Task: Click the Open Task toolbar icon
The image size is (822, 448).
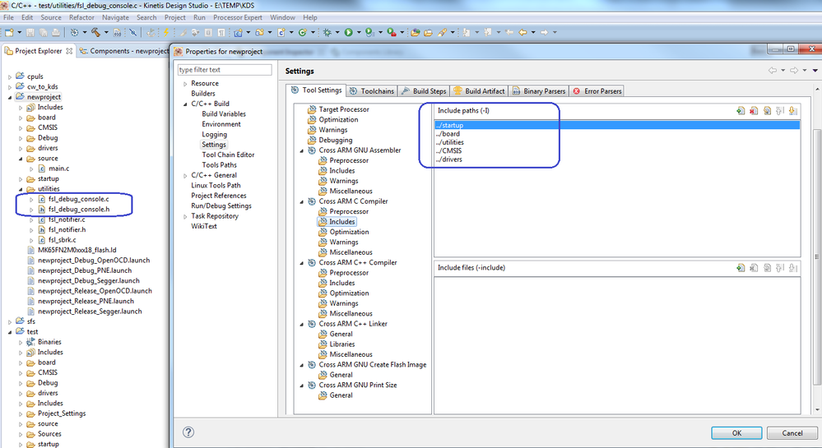Action: coord(428,33)
